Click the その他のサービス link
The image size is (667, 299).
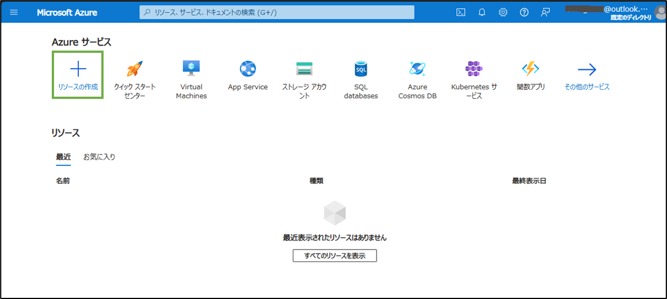tap(587, 87)
